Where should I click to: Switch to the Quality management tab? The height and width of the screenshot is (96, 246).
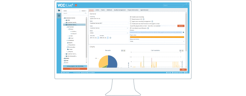coord(120,10)
